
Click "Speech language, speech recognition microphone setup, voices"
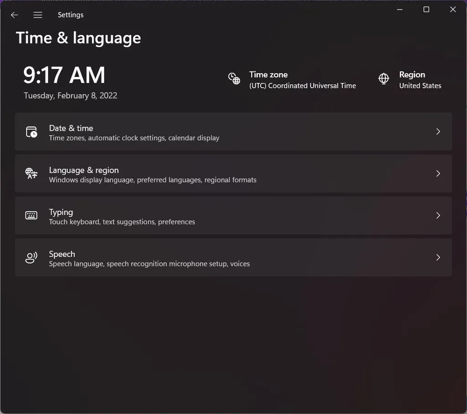[x=149, y=264]
